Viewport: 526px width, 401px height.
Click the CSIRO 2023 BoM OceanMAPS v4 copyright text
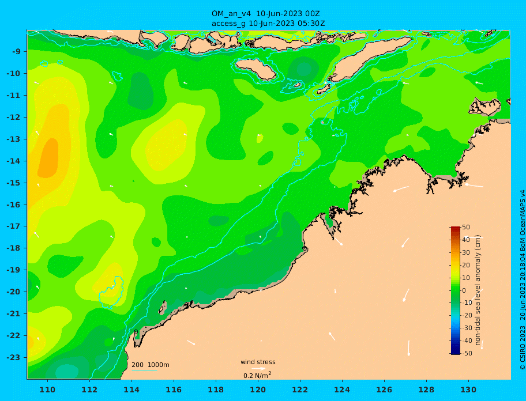pos(522,280)
